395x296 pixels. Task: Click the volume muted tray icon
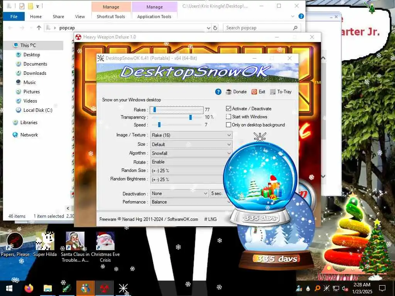(x=345, y=288)
